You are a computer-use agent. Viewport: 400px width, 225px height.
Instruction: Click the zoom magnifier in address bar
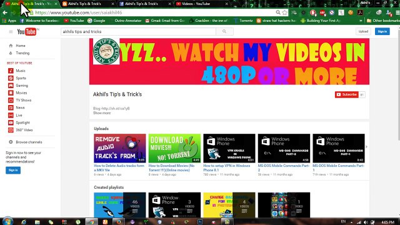[x=278, y=12]
